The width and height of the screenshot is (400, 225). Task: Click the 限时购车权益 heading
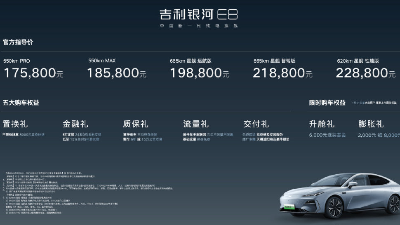tap(327, 103)
